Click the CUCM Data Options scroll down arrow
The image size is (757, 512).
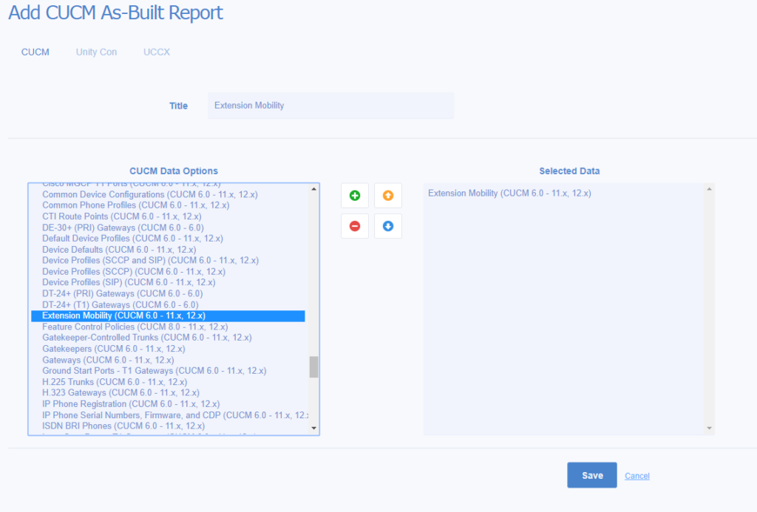tap(313, 428)
